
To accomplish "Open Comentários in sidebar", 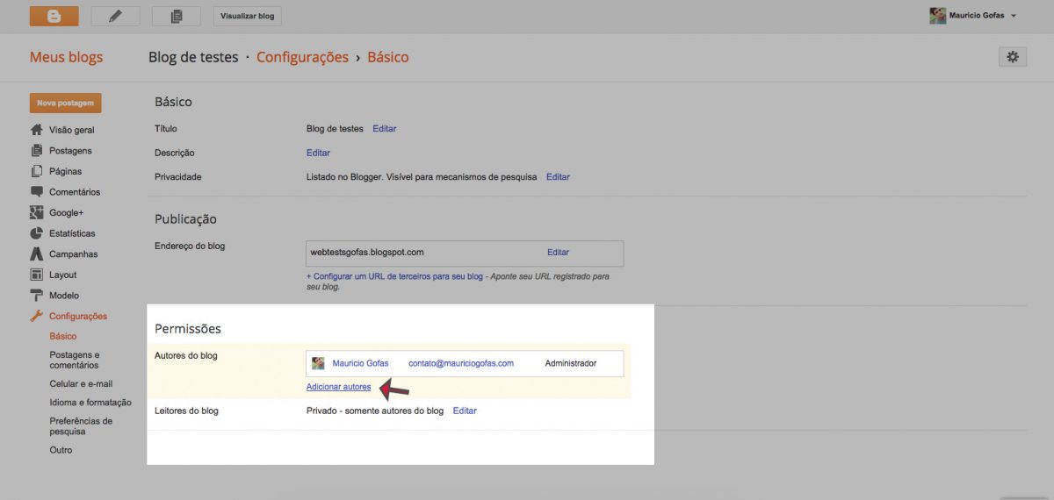I will 75,192.
